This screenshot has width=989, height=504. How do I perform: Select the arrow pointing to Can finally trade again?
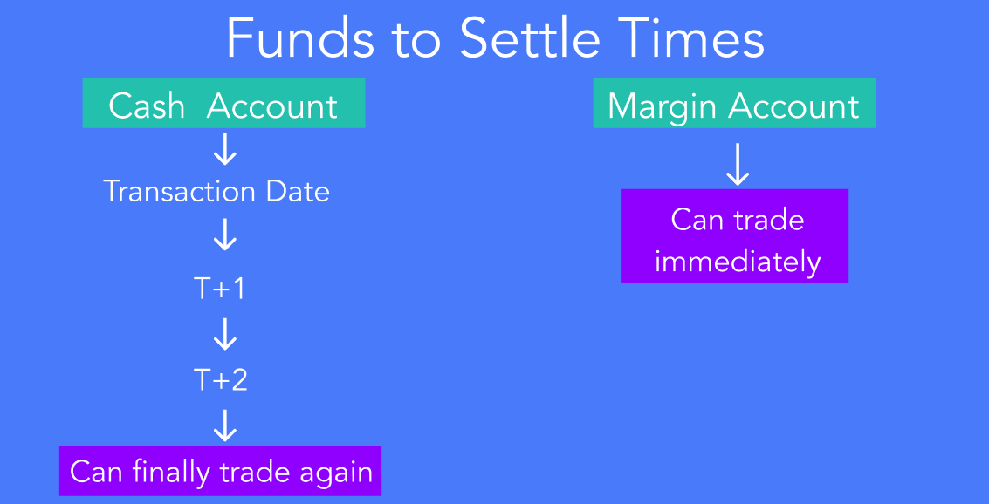click(224, 425)
